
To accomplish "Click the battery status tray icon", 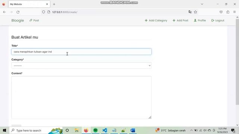I will [x=196, y=130].
